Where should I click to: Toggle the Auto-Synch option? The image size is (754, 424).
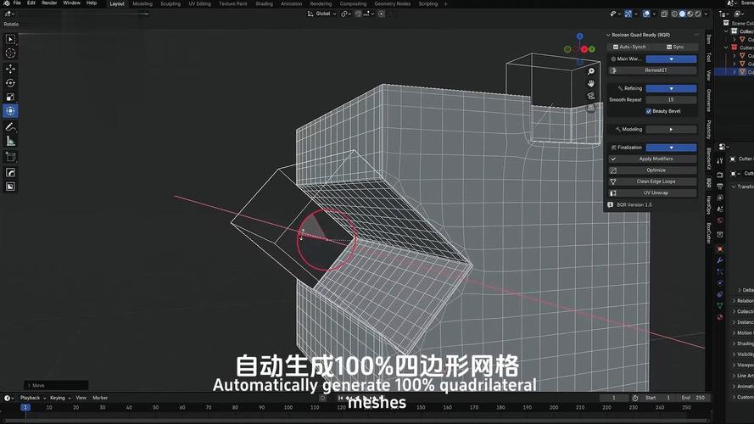629,47
